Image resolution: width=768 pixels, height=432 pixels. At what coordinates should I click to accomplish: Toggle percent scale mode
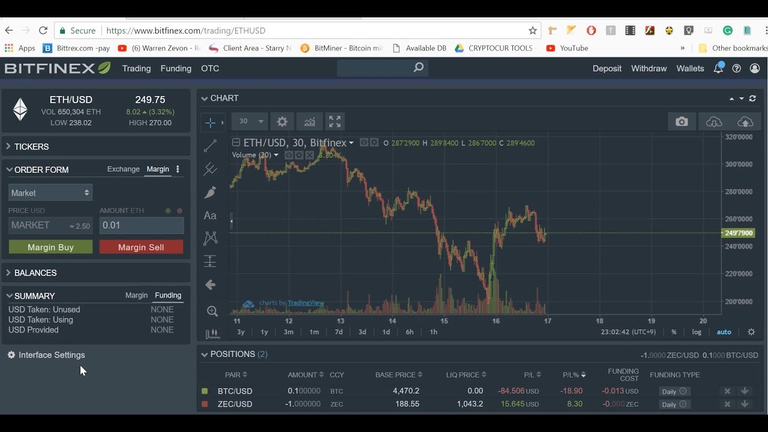click(674, 332)
